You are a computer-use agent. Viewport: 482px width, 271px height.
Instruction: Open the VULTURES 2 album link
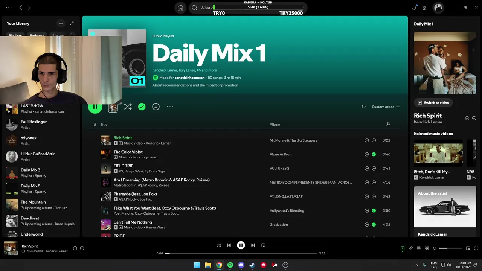point(279,168)
